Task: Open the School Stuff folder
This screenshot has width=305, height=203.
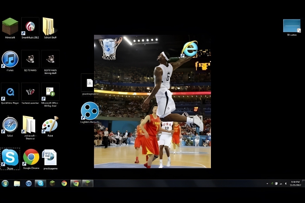Action: [49, 27]
